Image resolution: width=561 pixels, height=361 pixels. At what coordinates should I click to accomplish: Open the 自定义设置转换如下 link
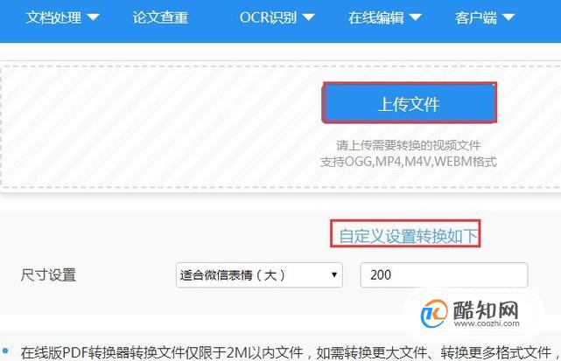pos(408,236)
